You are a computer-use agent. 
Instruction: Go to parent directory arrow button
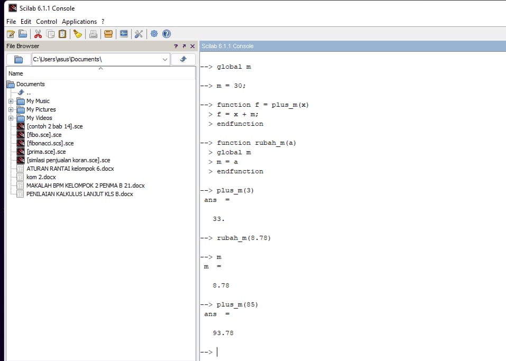point(183,59)
